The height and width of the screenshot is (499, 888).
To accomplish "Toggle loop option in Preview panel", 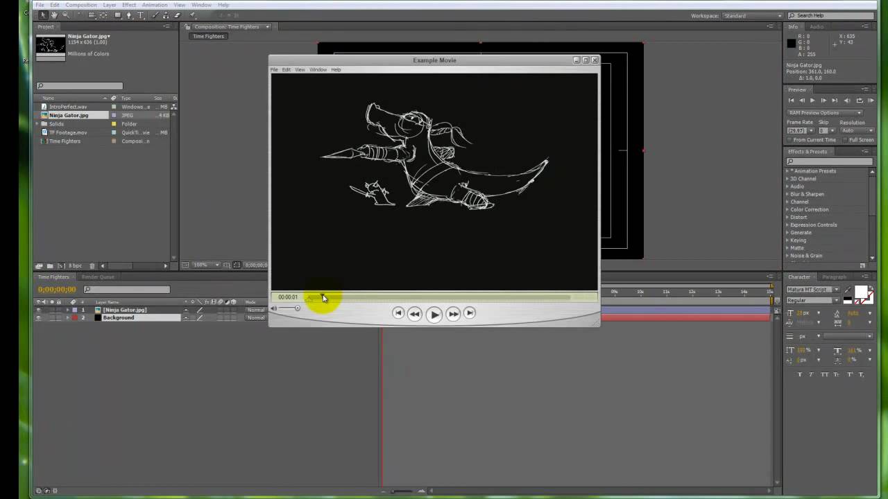I will (860, 100).
